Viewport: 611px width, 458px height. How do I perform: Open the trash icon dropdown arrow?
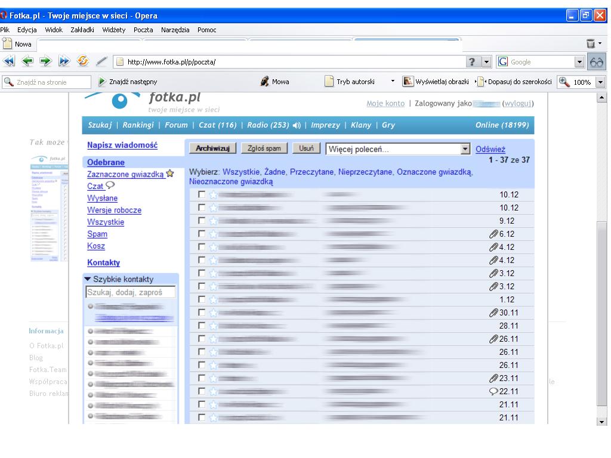[x=600, y=43]
